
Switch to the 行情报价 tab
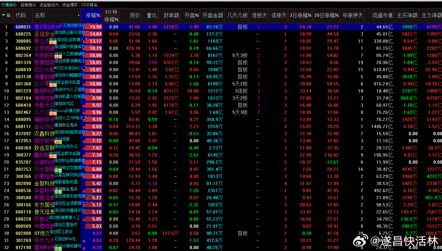pos(9,5)
